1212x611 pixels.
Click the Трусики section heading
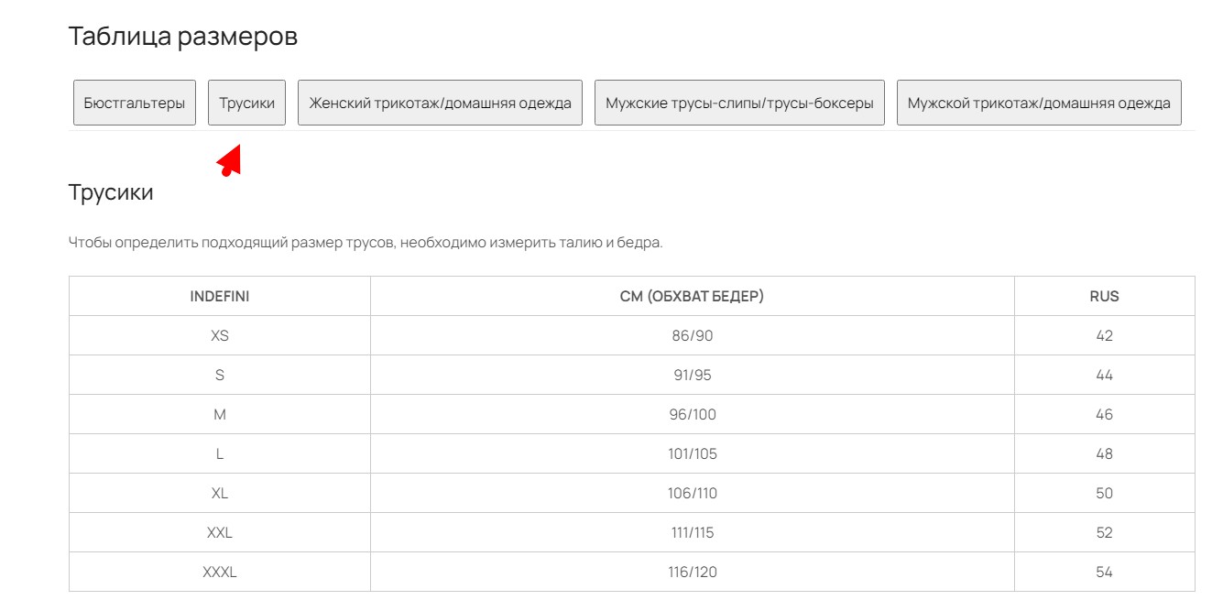111,192
